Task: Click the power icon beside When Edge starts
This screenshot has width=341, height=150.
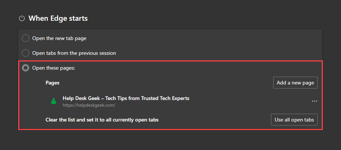Action: pos(22,18)
